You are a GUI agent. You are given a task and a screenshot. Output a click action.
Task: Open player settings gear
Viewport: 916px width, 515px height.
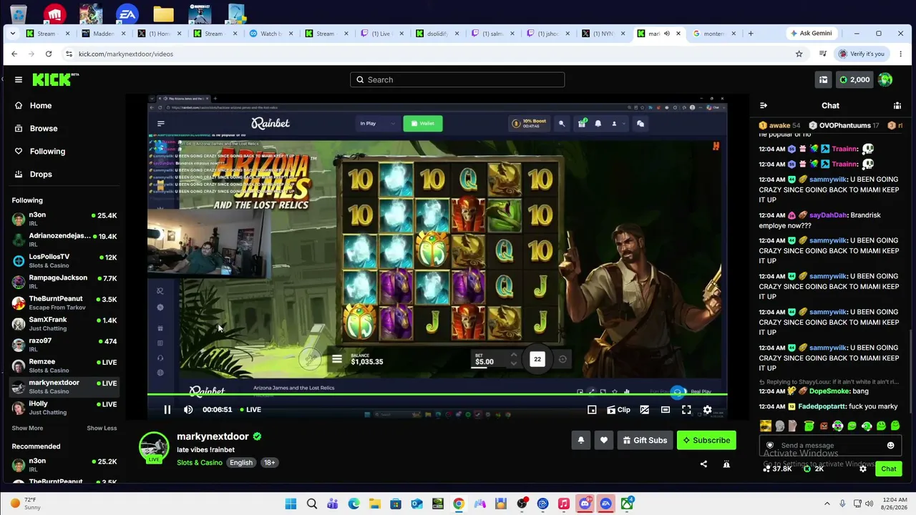coord(707,410)
